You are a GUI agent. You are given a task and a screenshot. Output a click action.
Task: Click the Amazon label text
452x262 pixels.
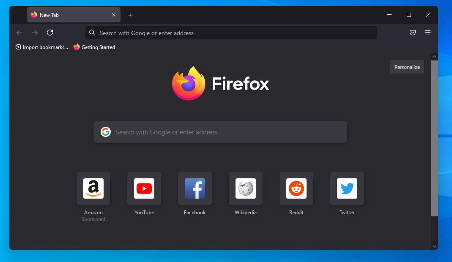click(x=93, y=213)
